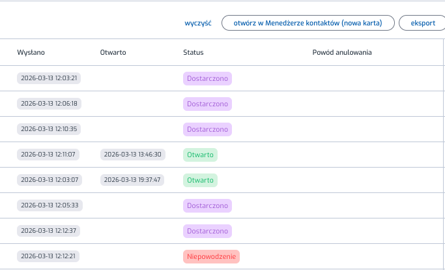The width and height of the screenshot is (445, 270).
Task: Click sent timestamp 2026-03-13 12:12:37
Action: pyautogui.click(x=50, y=231)
